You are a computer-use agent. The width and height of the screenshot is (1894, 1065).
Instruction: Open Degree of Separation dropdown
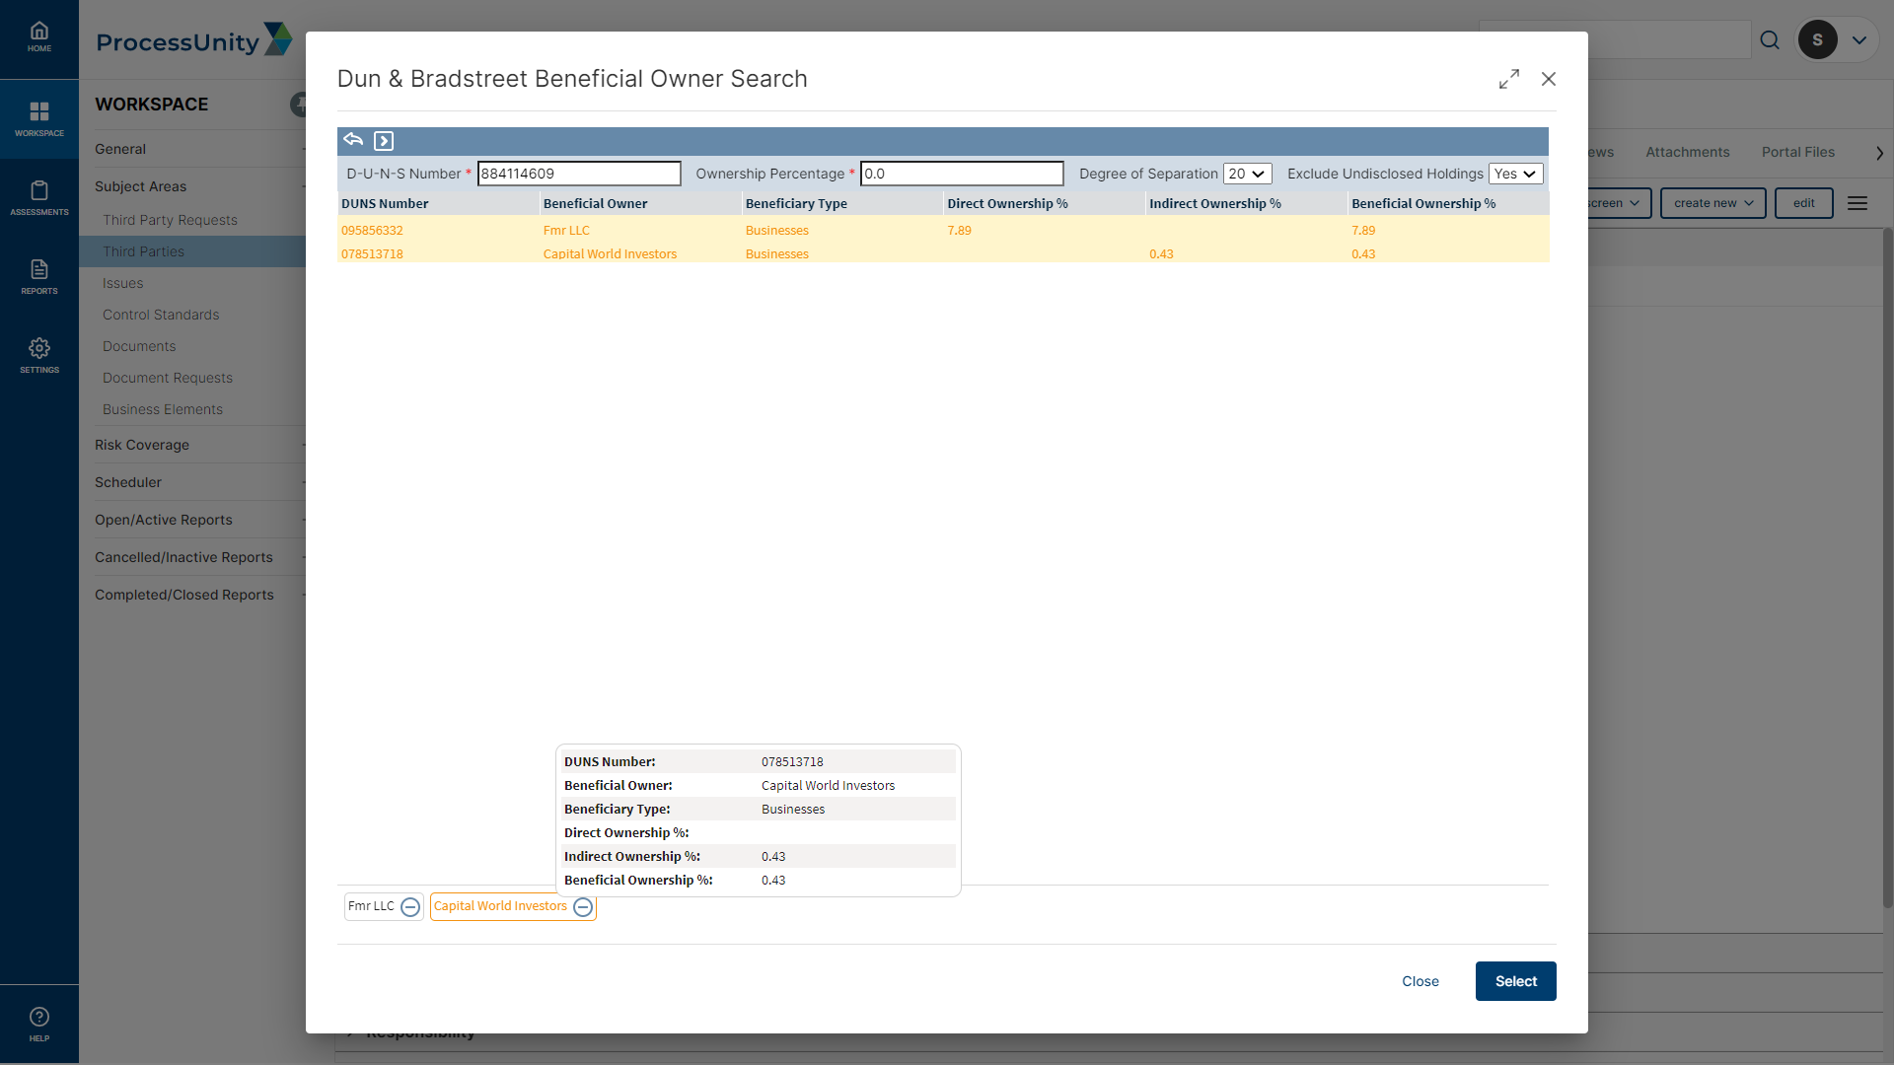click(x=1247, y=174)
